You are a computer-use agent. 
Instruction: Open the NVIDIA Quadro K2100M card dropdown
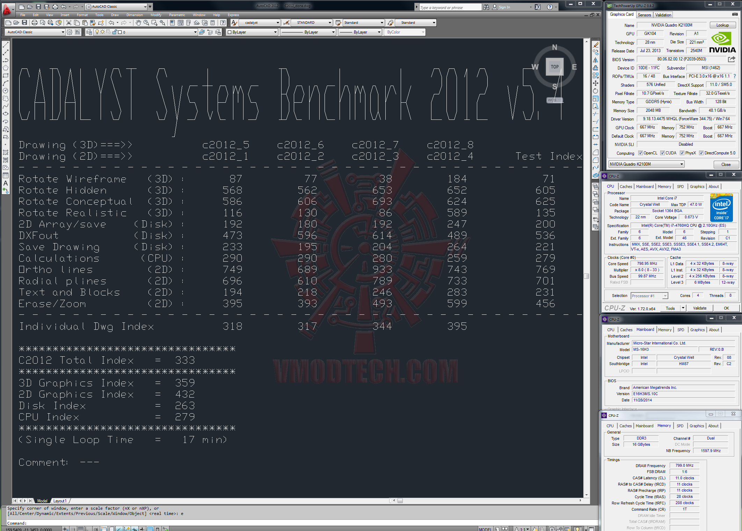[681, 164]
